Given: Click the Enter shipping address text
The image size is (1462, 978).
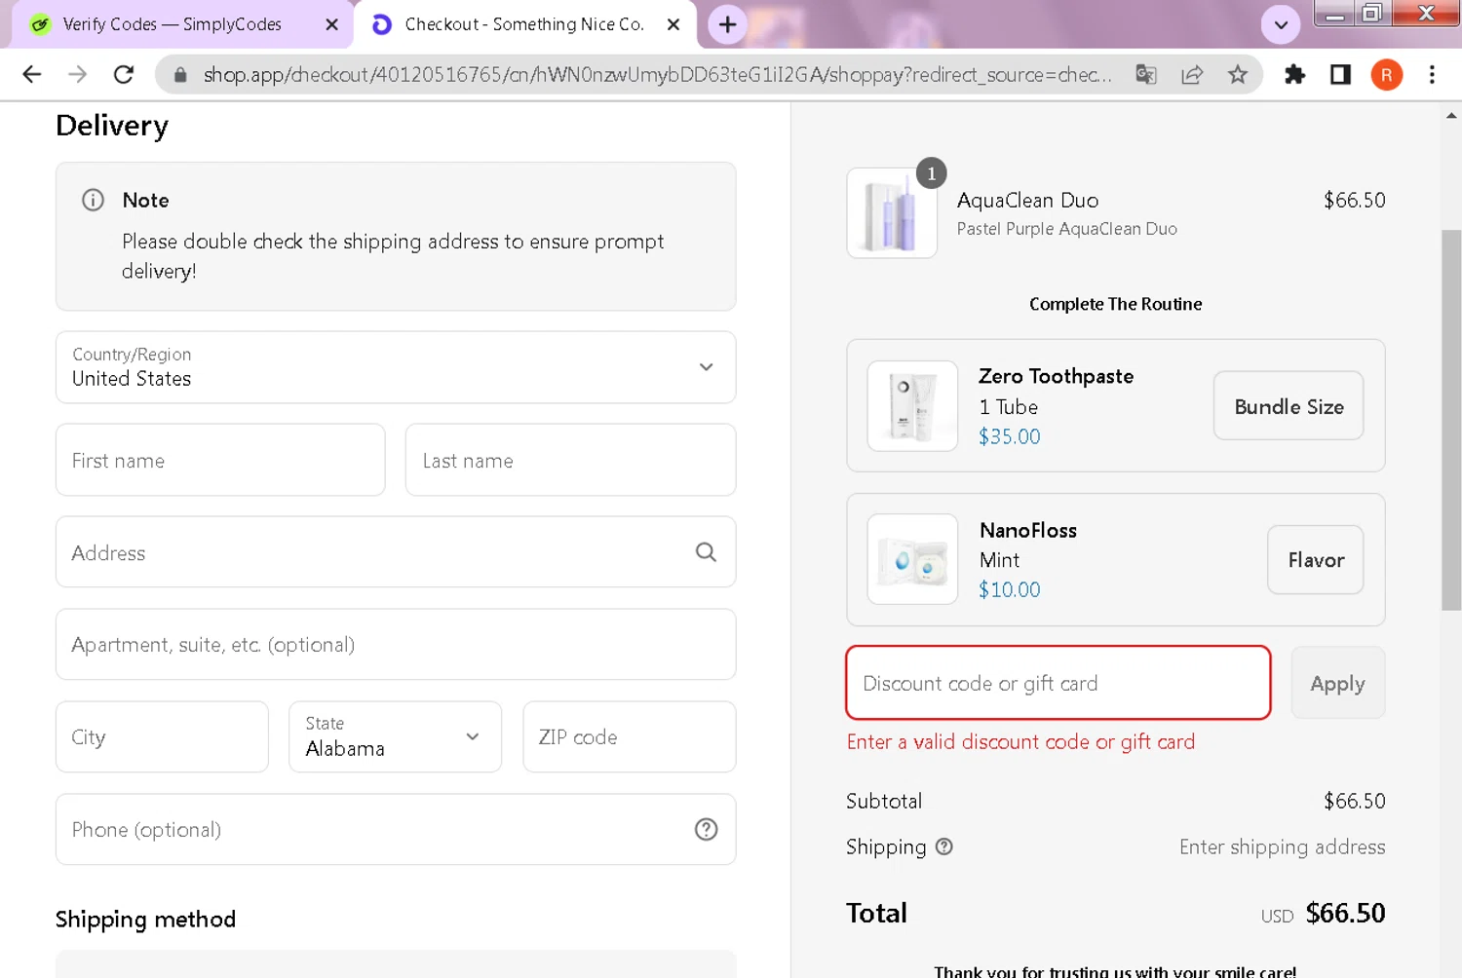Looking at the screenshot, I should click(x=1282, y=846).
